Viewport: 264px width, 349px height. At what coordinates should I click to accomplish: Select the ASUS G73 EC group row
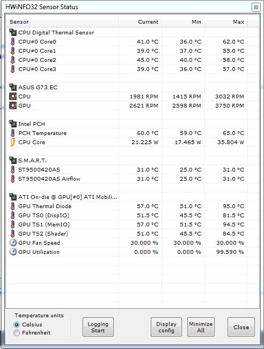pyautogui.click(x=133, y=88)
